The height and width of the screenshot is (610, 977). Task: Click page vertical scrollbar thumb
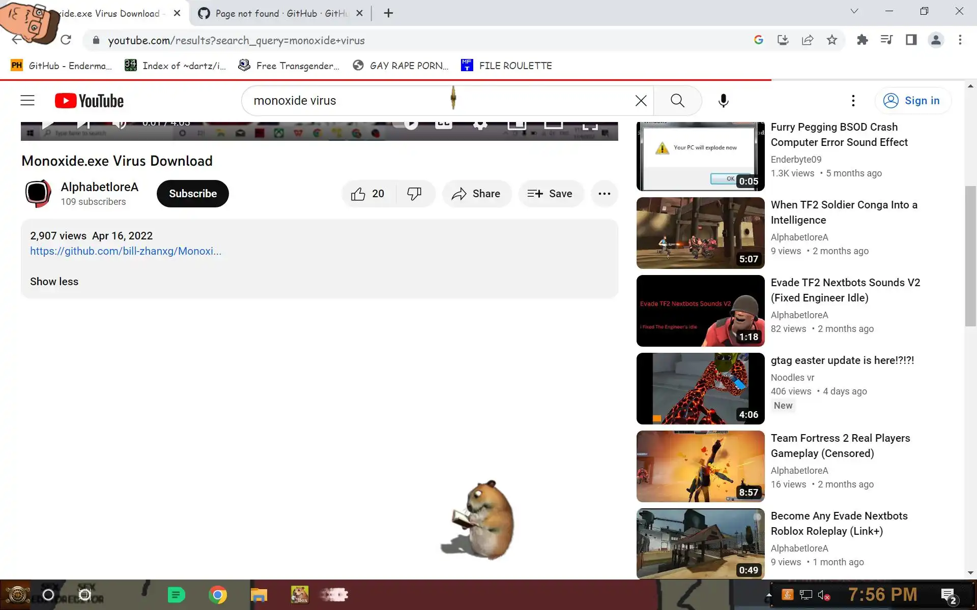click(x=970, y=257)
